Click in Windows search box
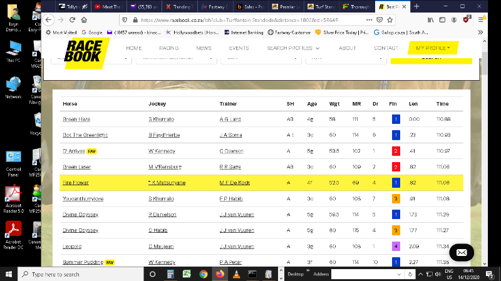 pos(81,274)
